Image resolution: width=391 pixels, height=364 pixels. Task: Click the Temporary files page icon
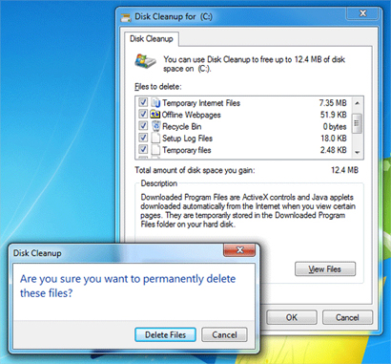pos(155,150)
